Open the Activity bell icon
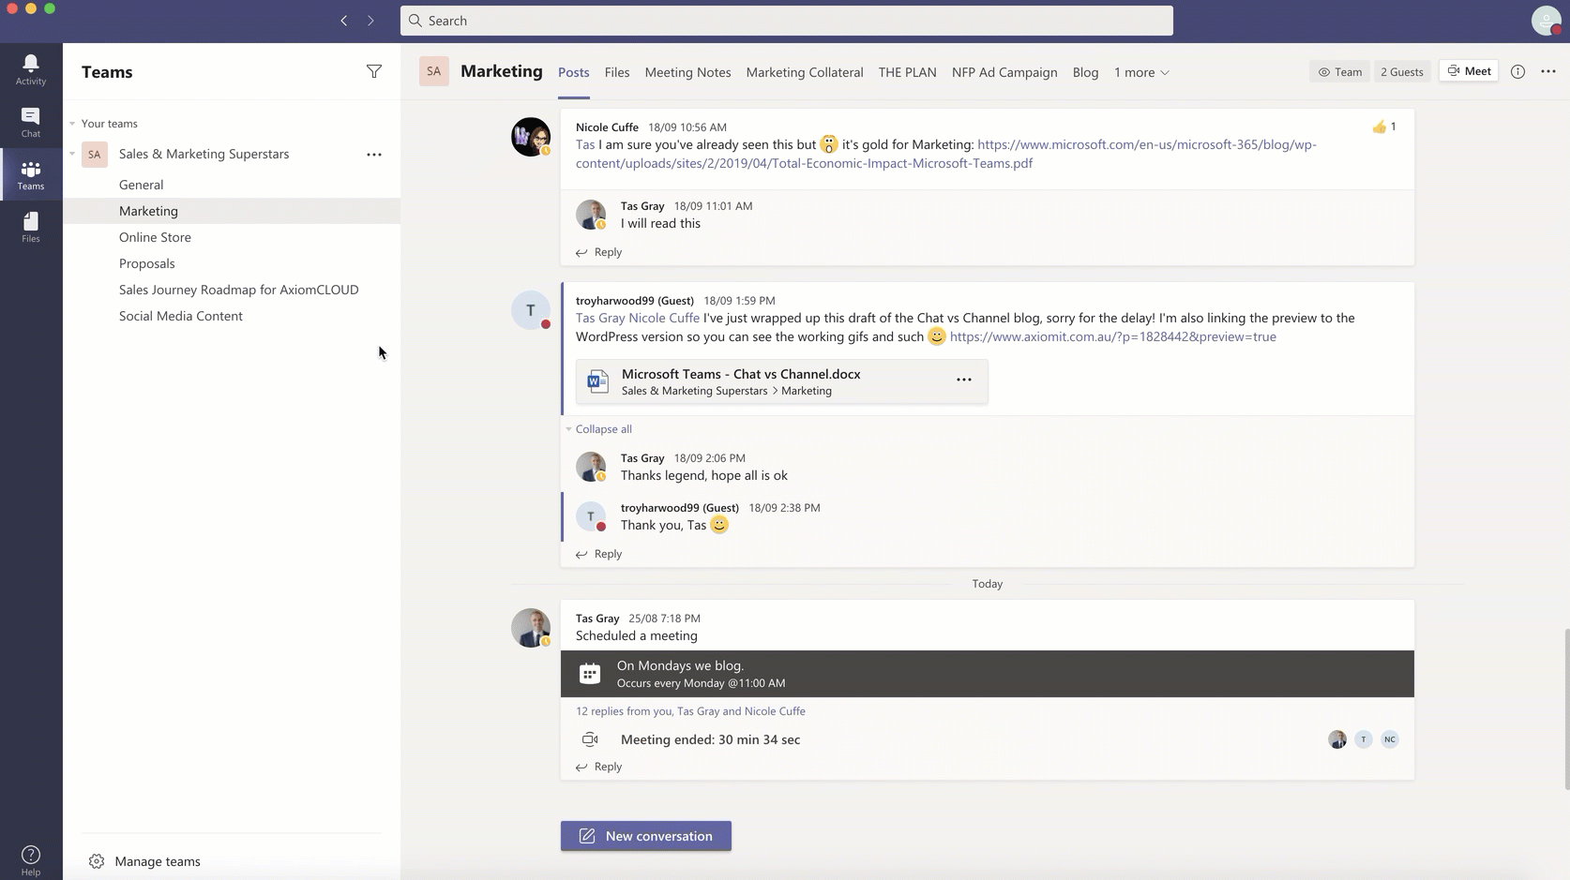 31,69
